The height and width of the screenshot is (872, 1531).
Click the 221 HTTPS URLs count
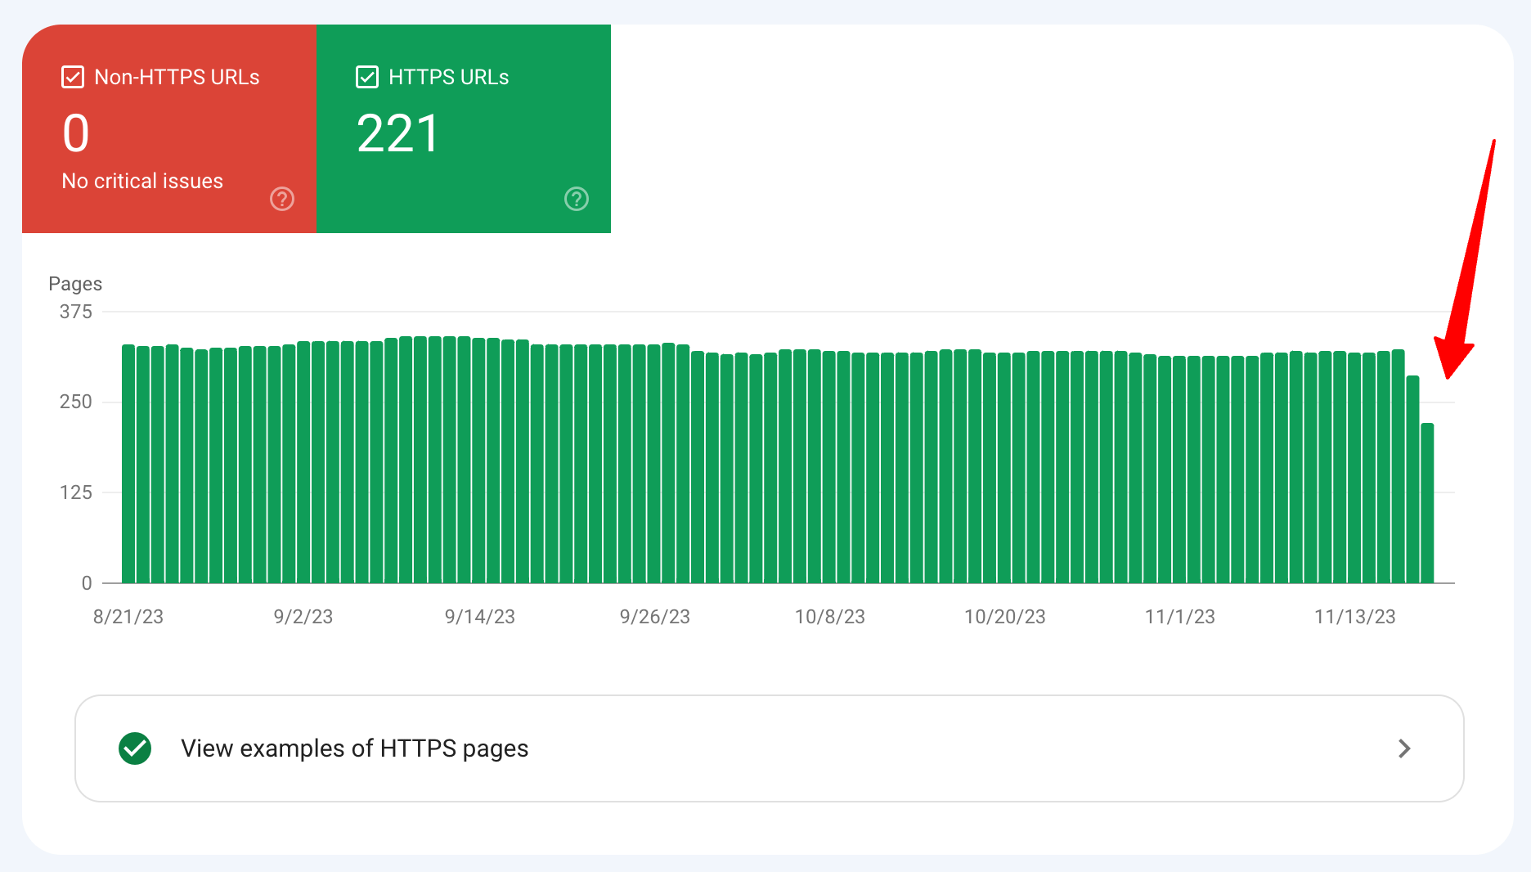[x=398, y=133]
